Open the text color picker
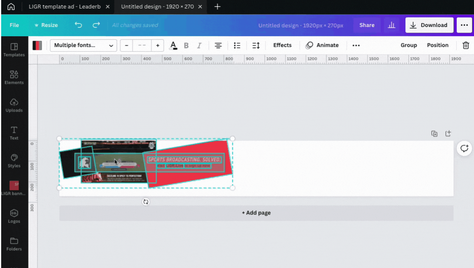The image size is (474, 268). click(173, 46)
